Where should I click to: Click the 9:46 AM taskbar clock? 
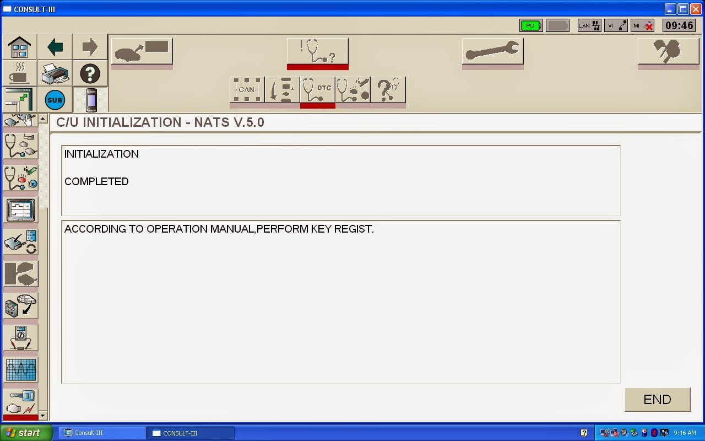[x=685, y=433]
